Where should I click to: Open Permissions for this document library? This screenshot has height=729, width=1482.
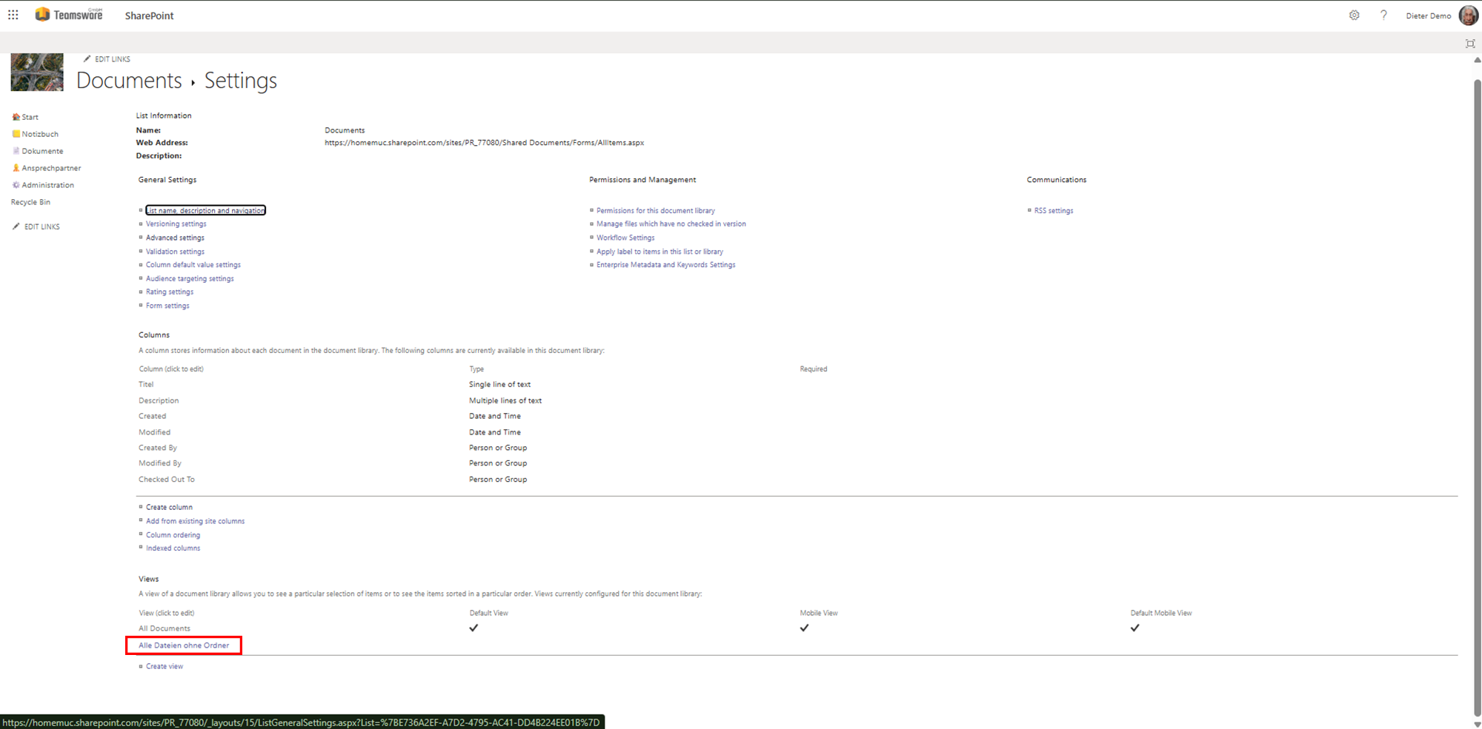coord(655,211)
